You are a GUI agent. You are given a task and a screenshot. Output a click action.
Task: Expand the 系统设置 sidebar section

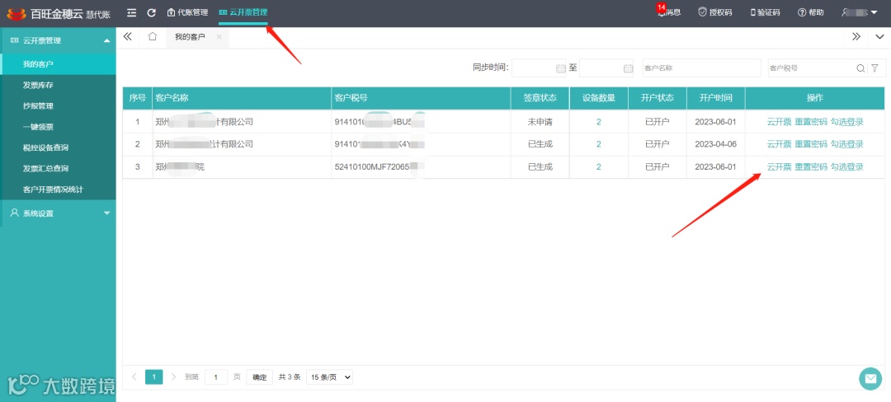pos(58,213)
